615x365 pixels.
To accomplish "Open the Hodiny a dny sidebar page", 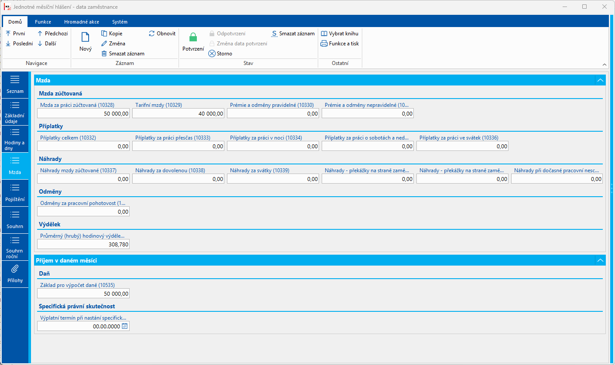I will (x=15, y=139).
